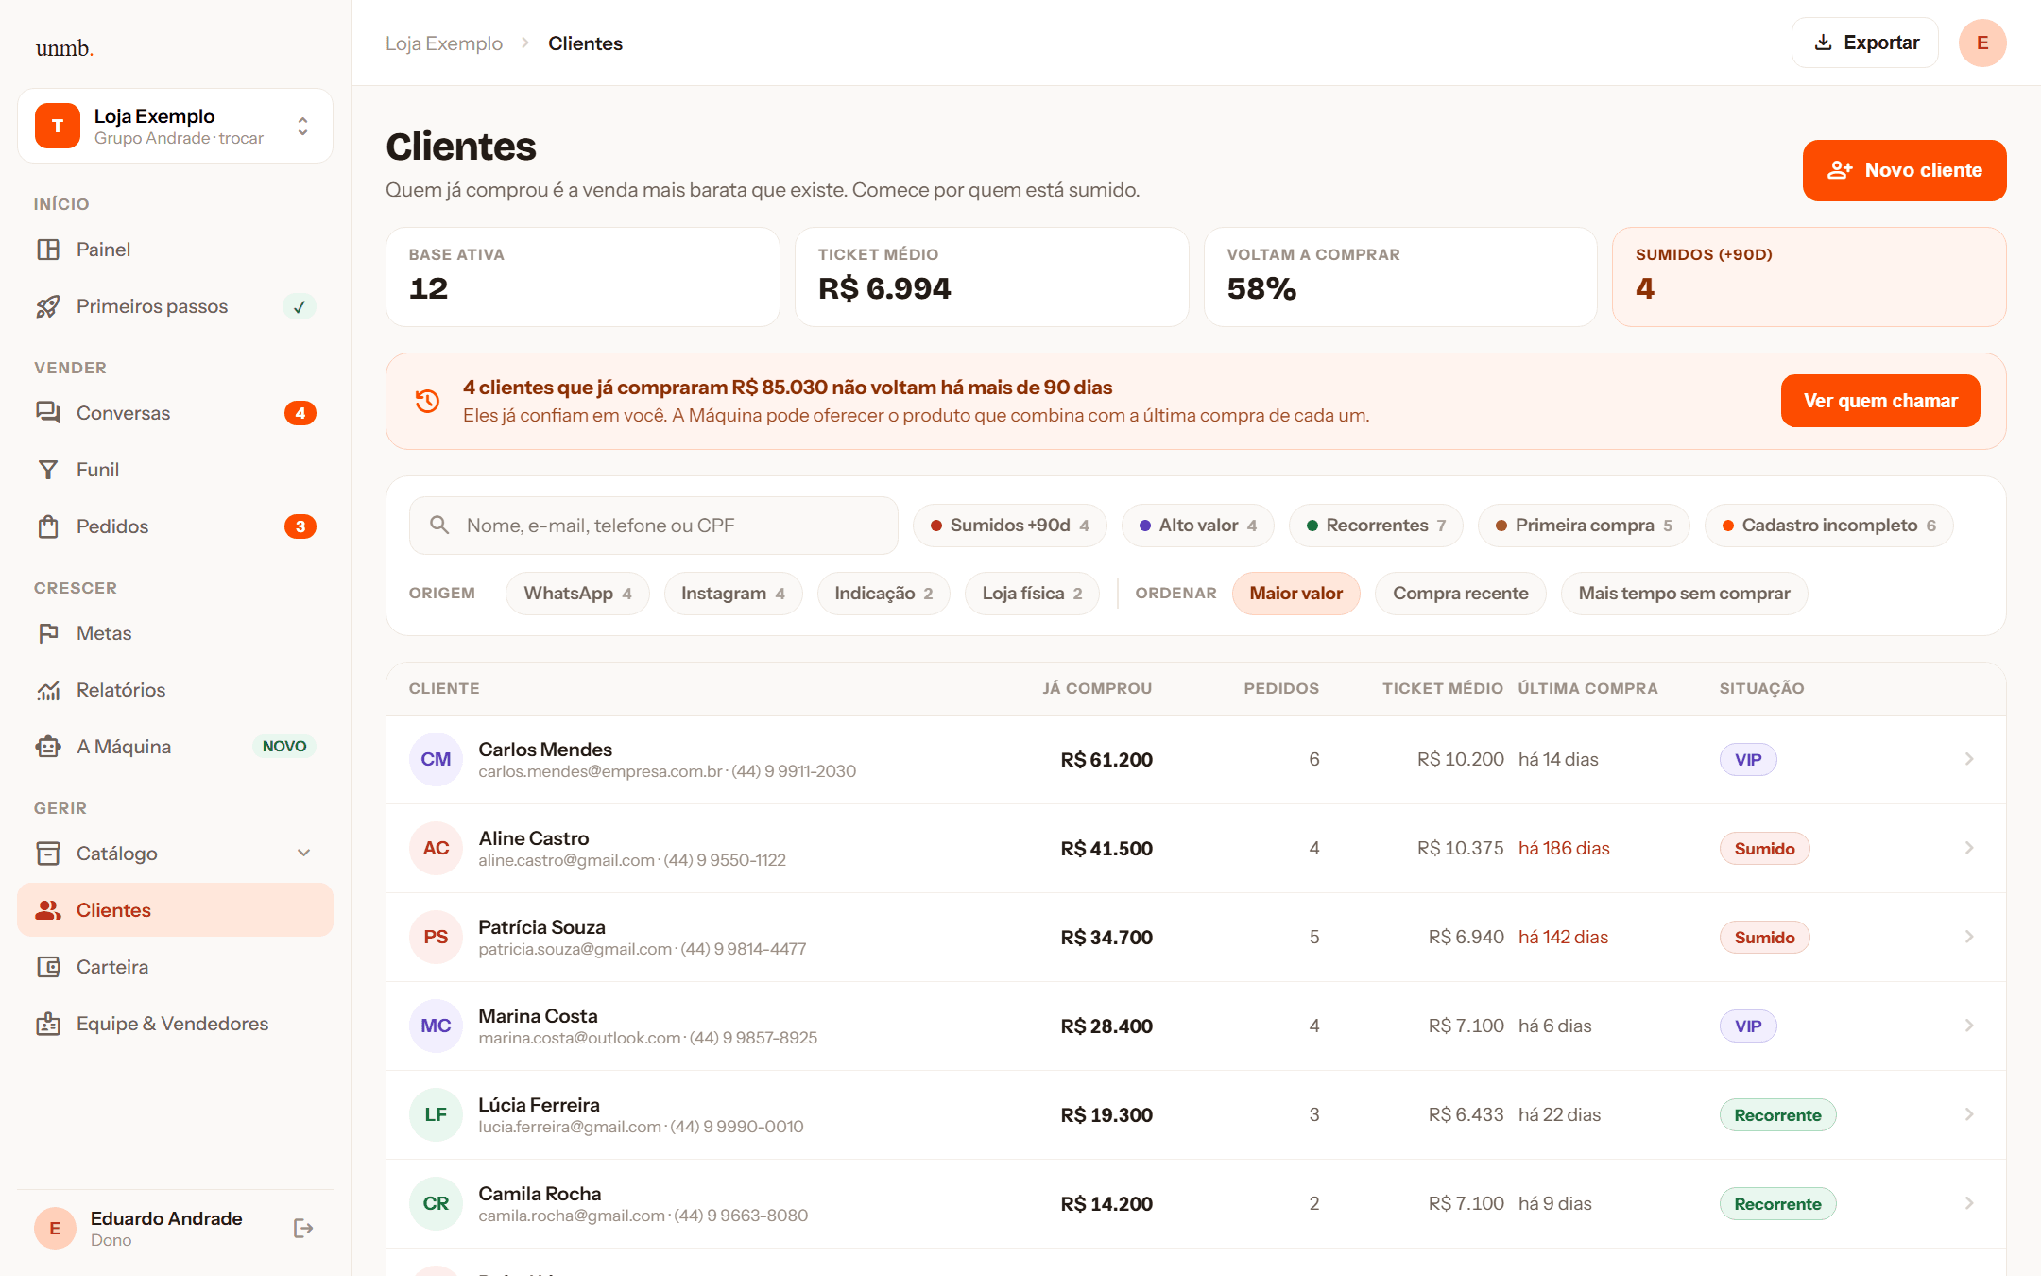
Task: Click the Funil filter icon
Action: click(48, 470)
